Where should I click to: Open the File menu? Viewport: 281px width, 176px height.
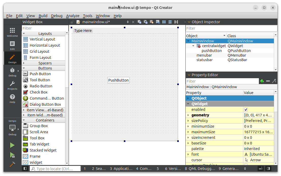point(9,16)
